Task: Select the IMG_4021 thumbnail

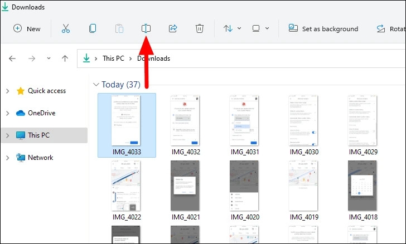Action: coord(185,186)
